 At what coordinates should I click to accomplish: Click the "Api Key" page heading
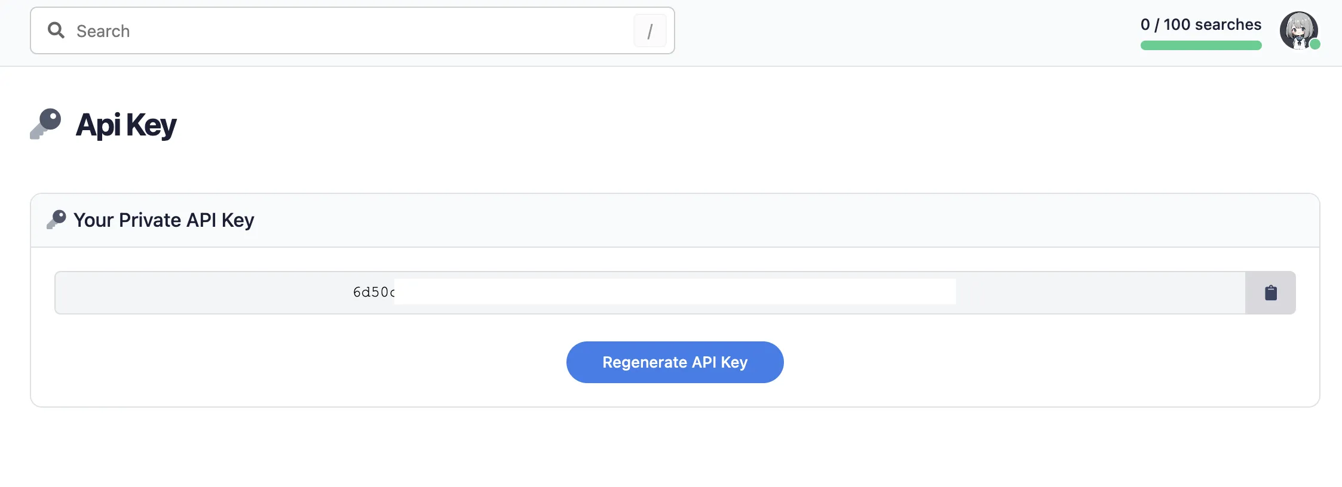pyautogui.click(x=126, y=125)
